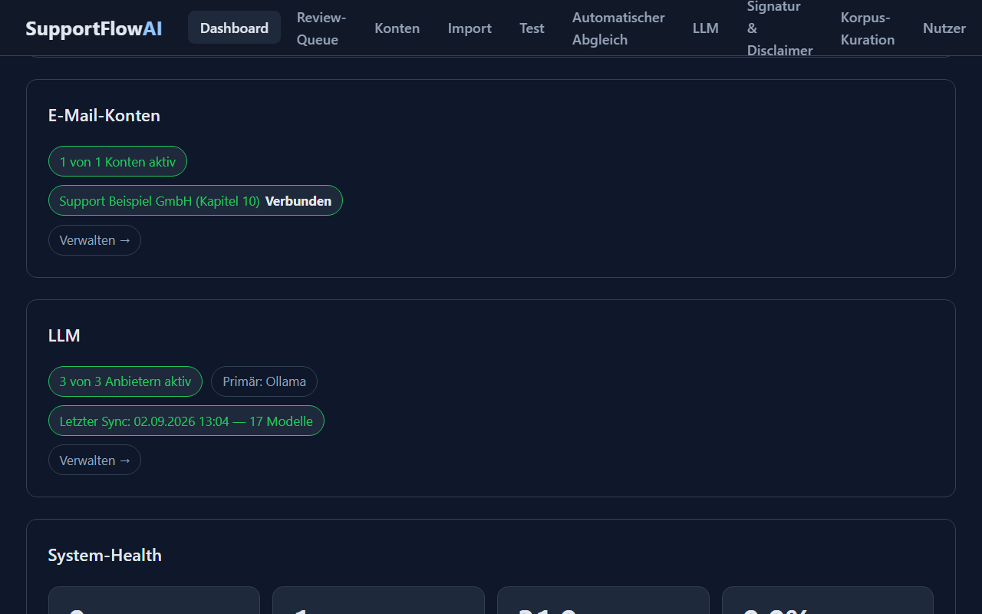Click Verwalten in LLM card
This screenshot has height=614, width=982.
[x=94, y=460]
